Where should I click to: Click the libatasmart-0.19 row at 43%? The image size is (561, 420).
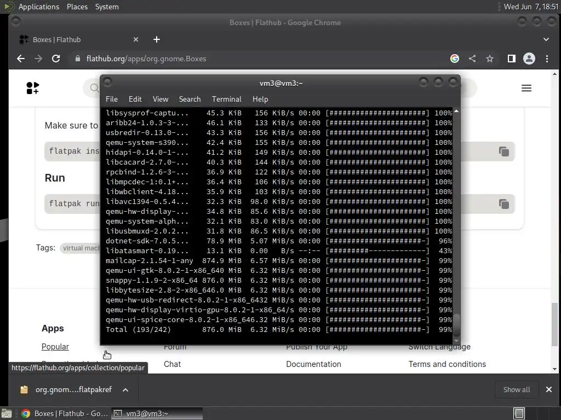pos(279,251)
